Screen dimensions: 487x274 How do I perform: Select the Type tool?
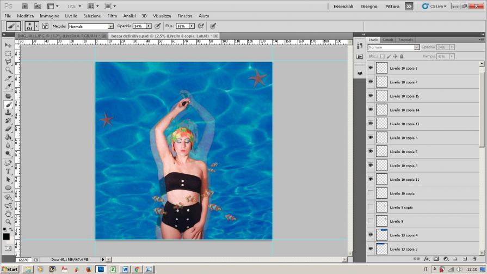[8, 171]
